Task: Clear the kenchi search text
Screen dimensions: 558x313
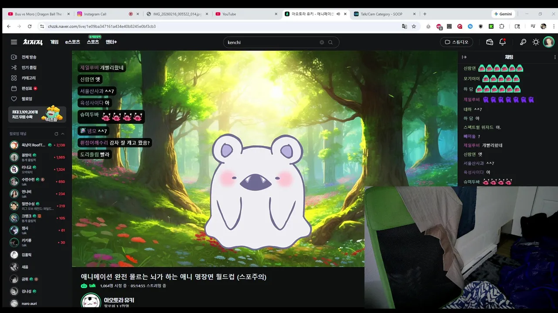Action: click(x=322, y=42)
